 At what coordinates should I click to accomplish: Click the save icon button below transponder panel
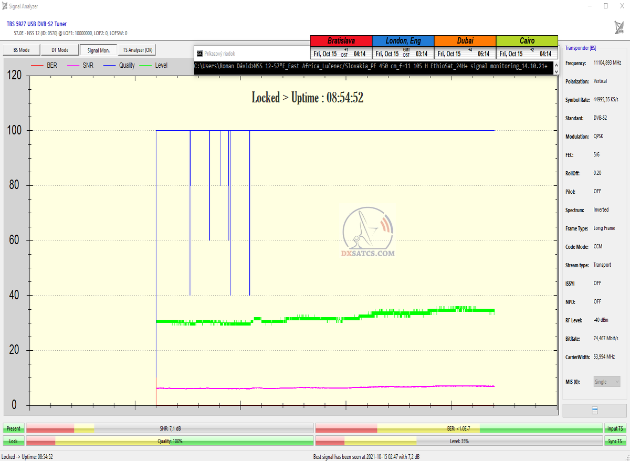594,411
